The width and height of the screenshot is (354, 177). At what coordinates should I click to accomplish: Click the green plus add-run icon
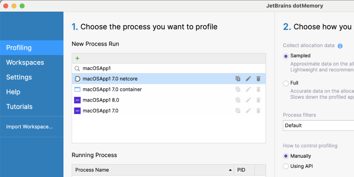77,58
